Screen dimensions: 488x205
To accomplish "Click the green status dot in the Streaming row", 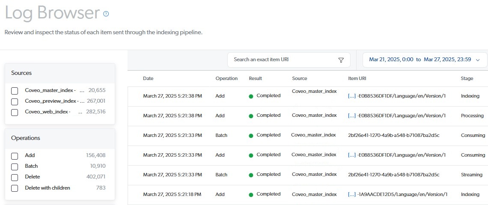I will (251, 175).
